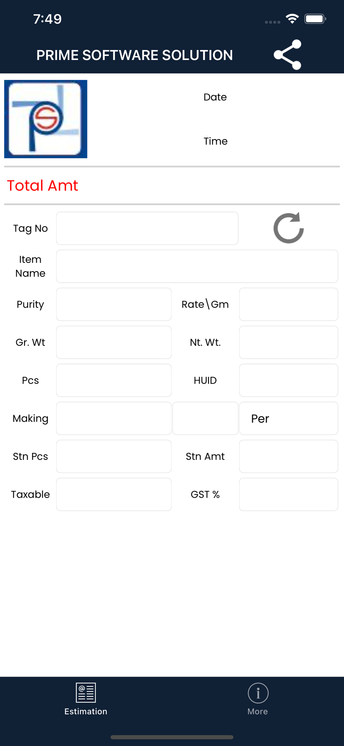Tap the first Making input field
Viewport: 344px width, 746px height.
click(114, 419)
